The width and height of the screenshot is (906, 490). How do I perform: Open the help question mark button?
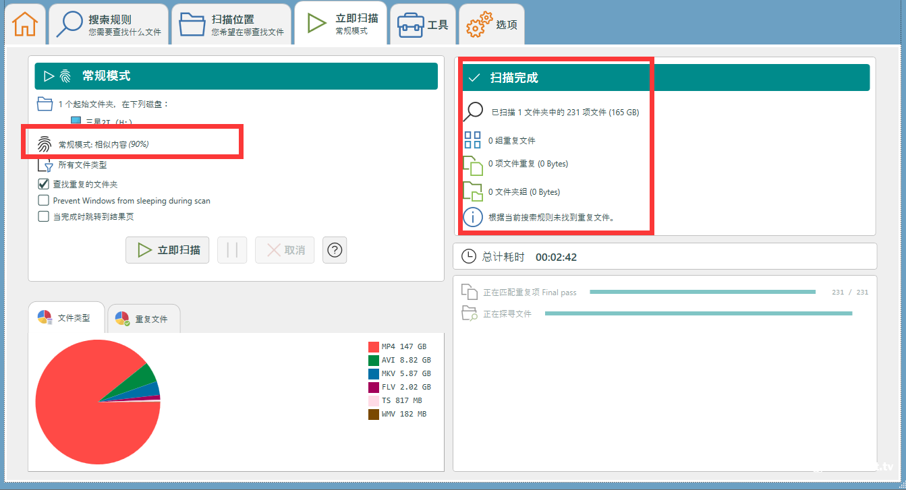[x=335, y=250]
